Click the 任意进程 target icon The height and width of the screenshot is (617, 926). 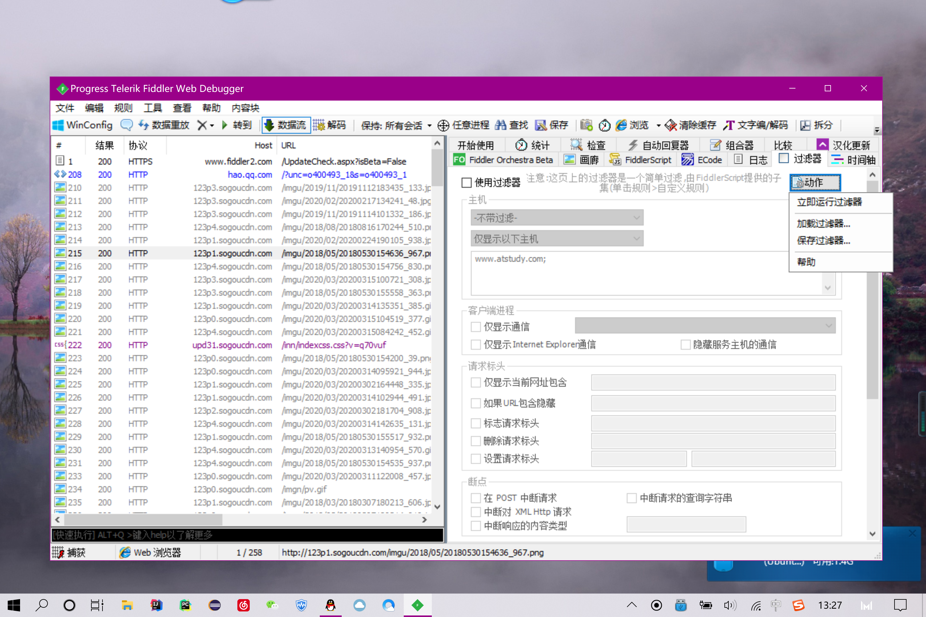click(443, 125)
